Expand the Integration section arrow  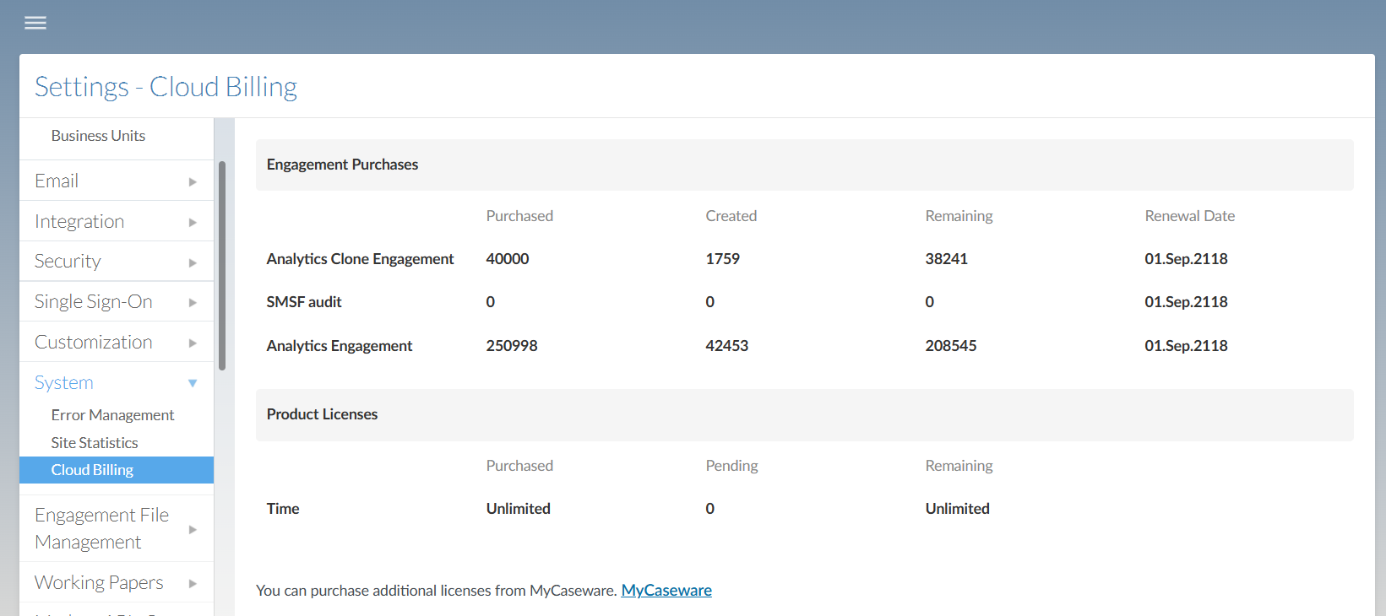[x=193, y=222]
